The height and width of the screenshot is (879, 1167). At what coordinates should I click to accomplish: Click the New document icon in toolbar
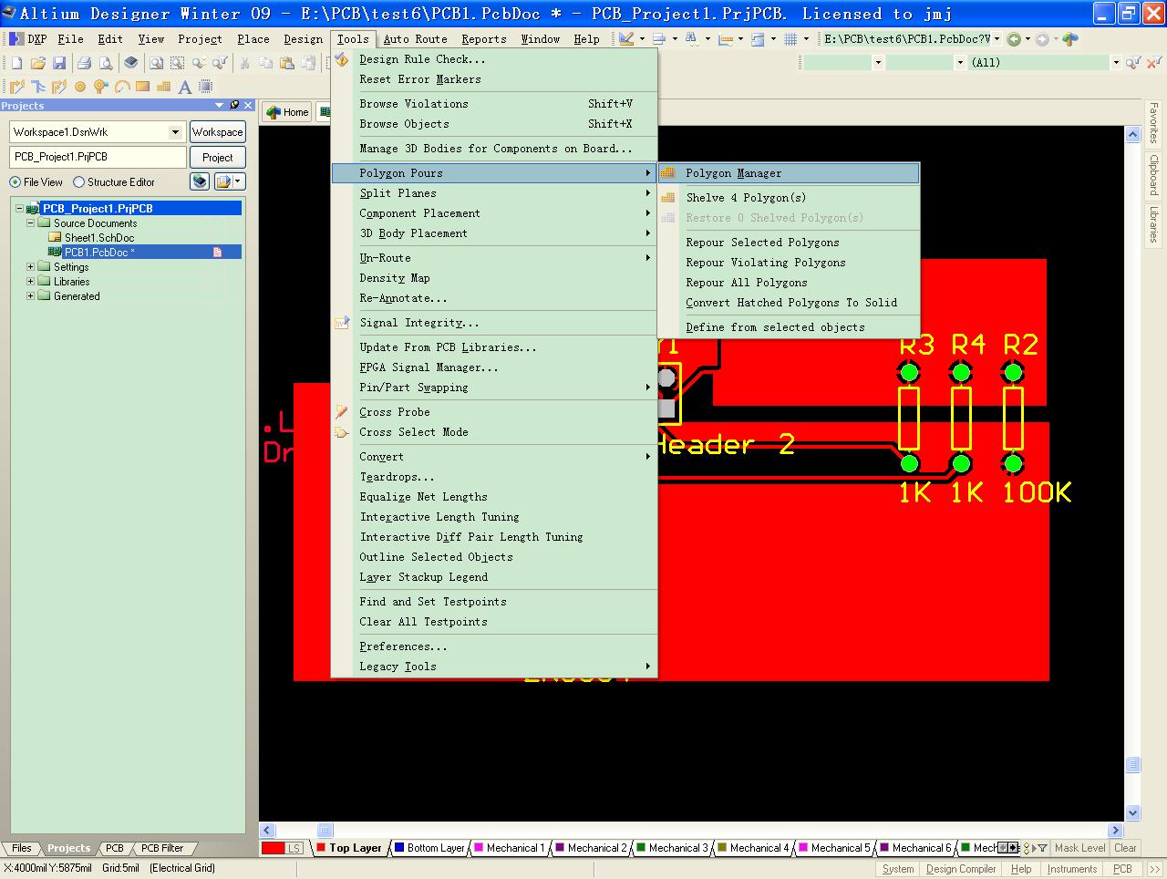pos(16,63)
